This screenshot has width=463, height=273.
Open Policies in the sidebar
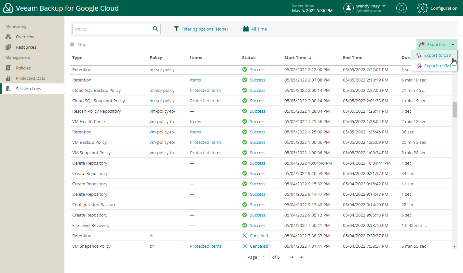23,68
